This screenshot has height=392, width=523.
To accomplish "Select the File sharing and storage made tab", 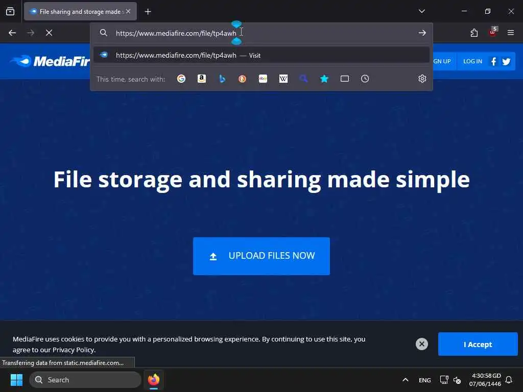I will click(x=80, y=11).
